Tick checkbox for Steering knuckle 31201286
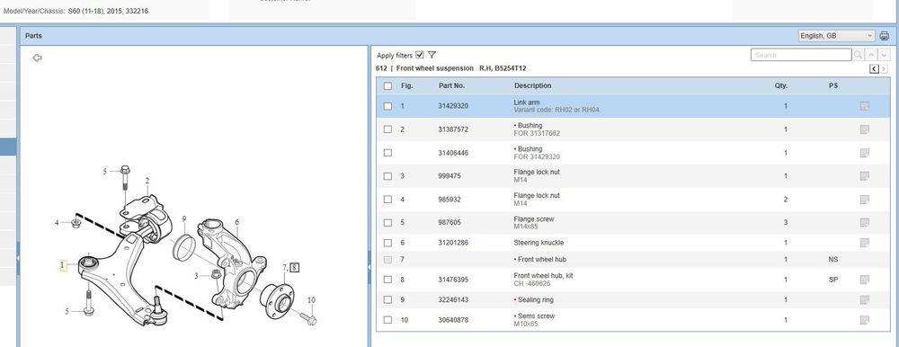Image resolution: width=899 pixels, height=347 pixels. 387,243
